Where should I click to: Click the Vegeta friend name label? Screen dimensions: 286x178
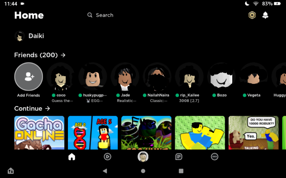click(x=254, y=95)
